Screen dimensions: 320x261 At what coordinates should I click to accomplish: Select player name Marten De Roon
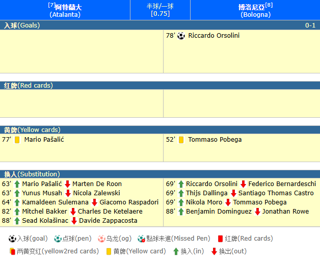tap(97, 184)
